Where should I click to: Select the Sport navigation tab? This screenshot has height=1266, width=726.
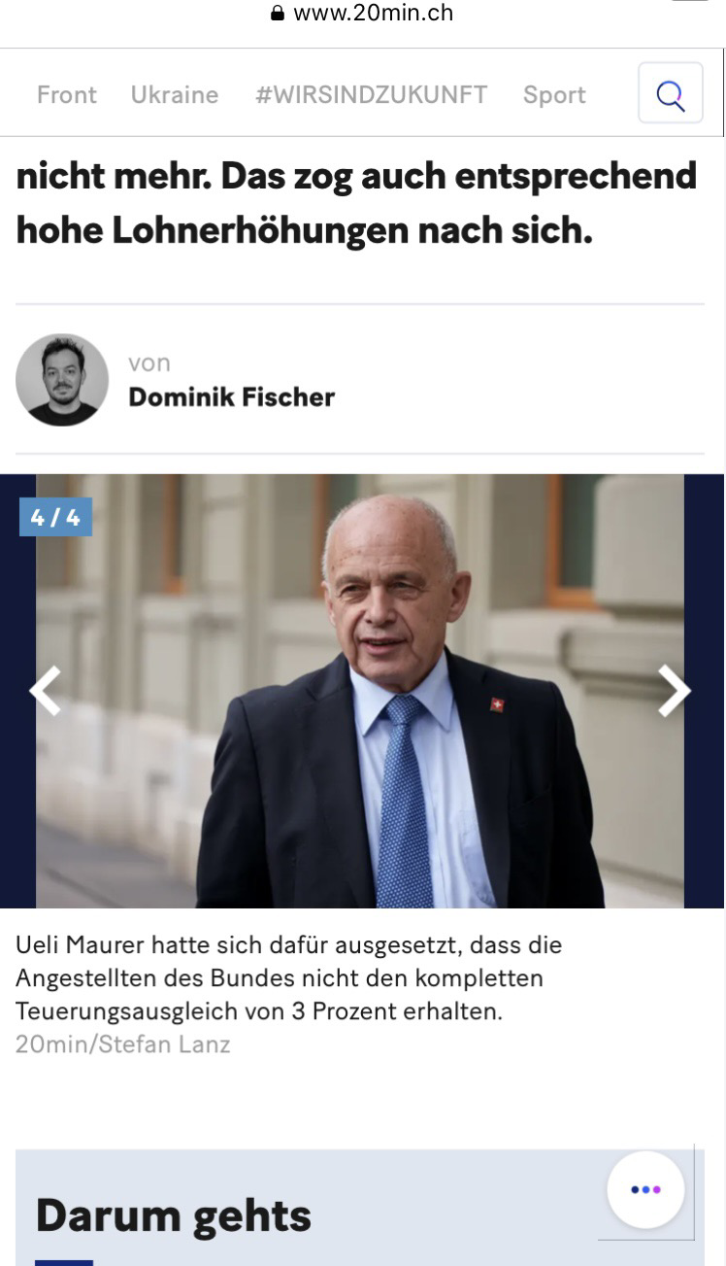tap(554, 94)
